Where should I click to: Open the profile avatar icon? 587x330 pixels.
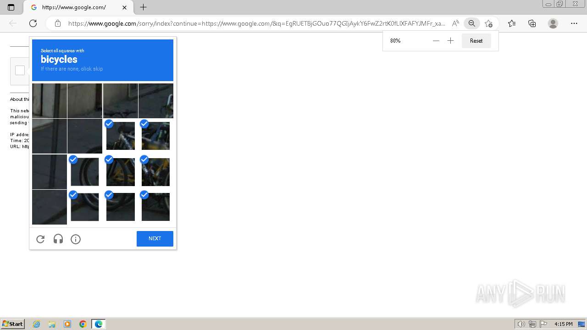[x=553, y=23]
